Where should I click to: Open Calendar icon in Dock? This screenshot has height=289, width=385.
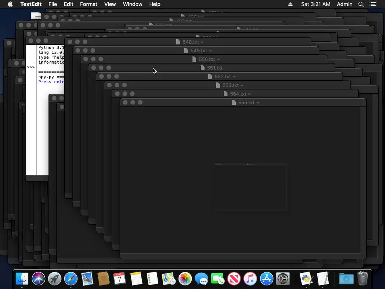click(120, 279)
